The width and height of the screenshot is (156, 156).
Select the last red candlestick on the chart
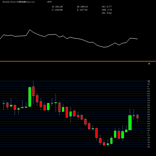pyautogui.click(x=138, y=116)
